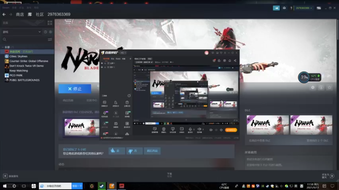Select Keep Watching in library list
This screenshot has height=190, width=339.
[x=27, y=71]
